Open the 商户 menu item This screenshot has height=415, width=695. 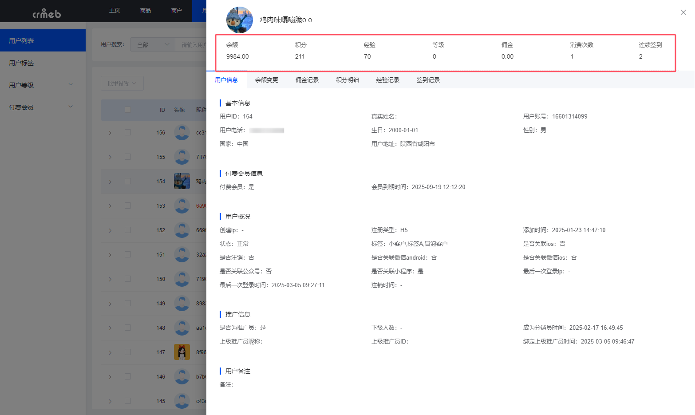(x=176, y=11)
